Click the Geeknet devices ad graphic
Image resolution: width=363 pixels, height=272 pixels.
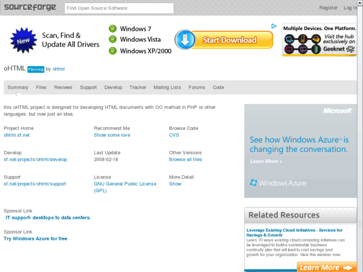[319, 40]
